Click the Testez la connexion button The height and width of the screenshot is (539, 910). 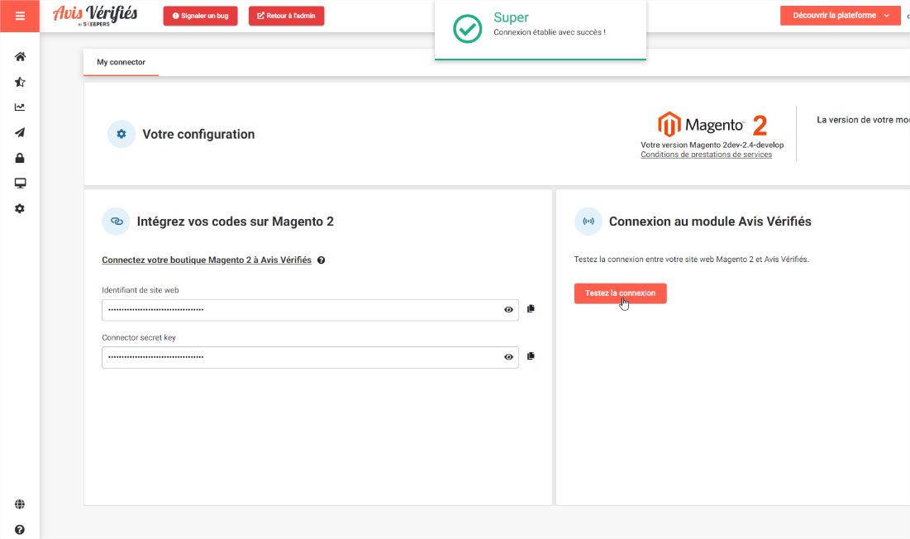point(620,293)
